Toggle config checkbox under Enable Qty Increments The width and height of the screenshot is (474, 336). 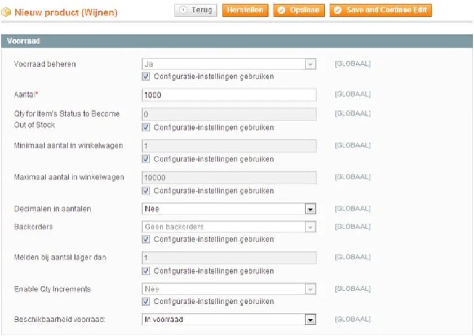coord(146,301)
